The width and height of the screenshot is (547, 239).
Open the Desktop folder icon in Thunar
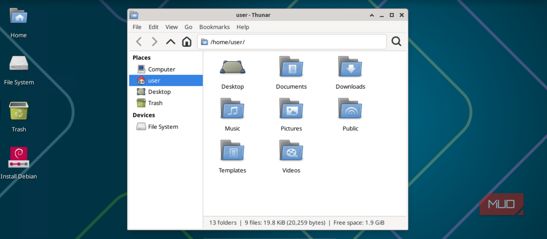coord(232,67)
